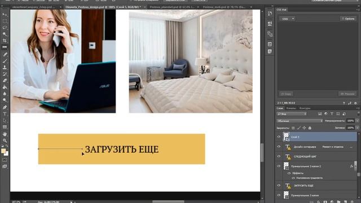Screen dimensions: 361x203
Task: Toggle Эффекты visibility eye
Action: tap(289, 173)
